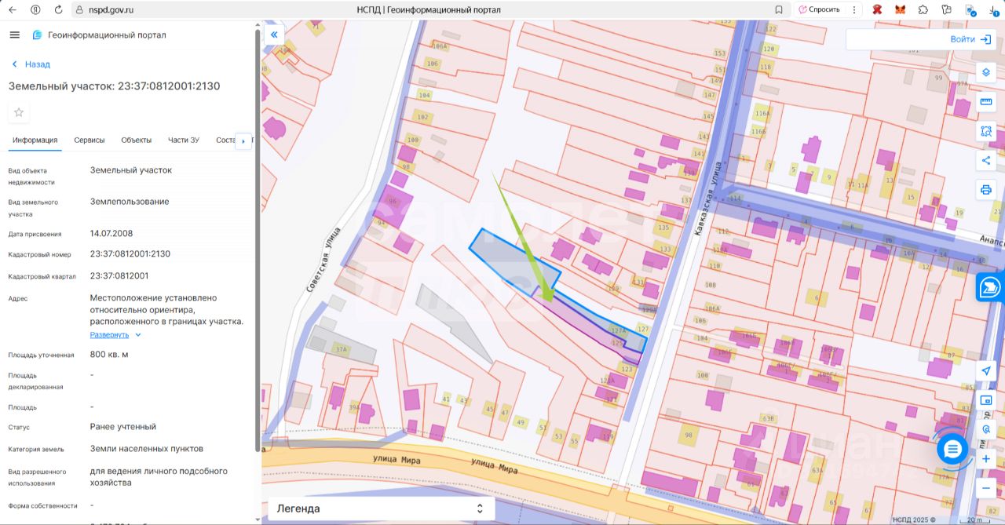The height and width of the screenshot is (525, 1005).
Task: Open the three-dot menu beside Спросить
Action: (853, 9)
